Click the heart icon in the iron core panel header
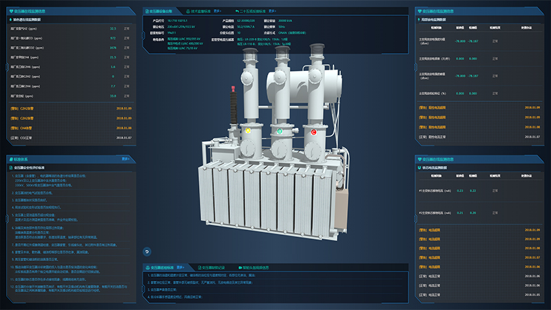The image size is (551, 310). tap(419, 159)
